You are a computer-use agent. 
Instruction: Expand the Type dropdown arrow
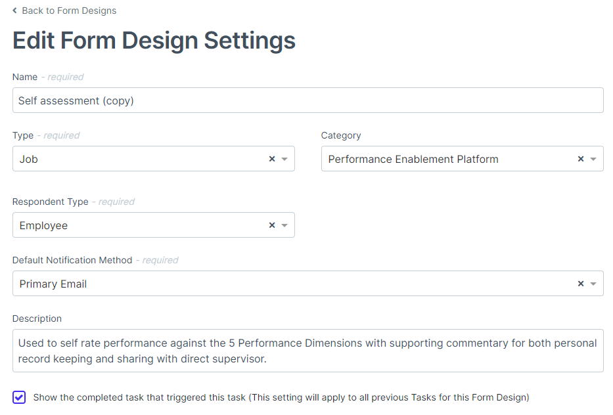(284, 159)
